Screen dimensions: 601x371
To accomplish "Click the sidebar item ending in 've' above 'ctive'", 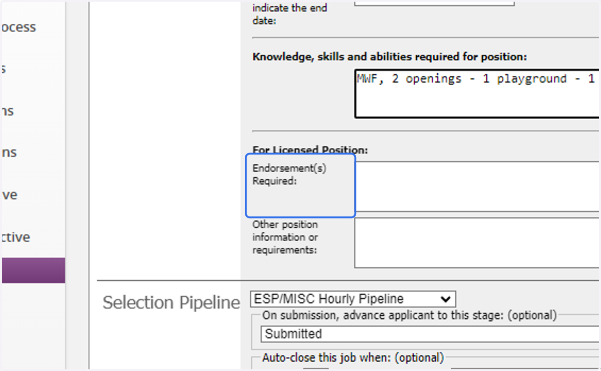I will (x=10, y=195).
